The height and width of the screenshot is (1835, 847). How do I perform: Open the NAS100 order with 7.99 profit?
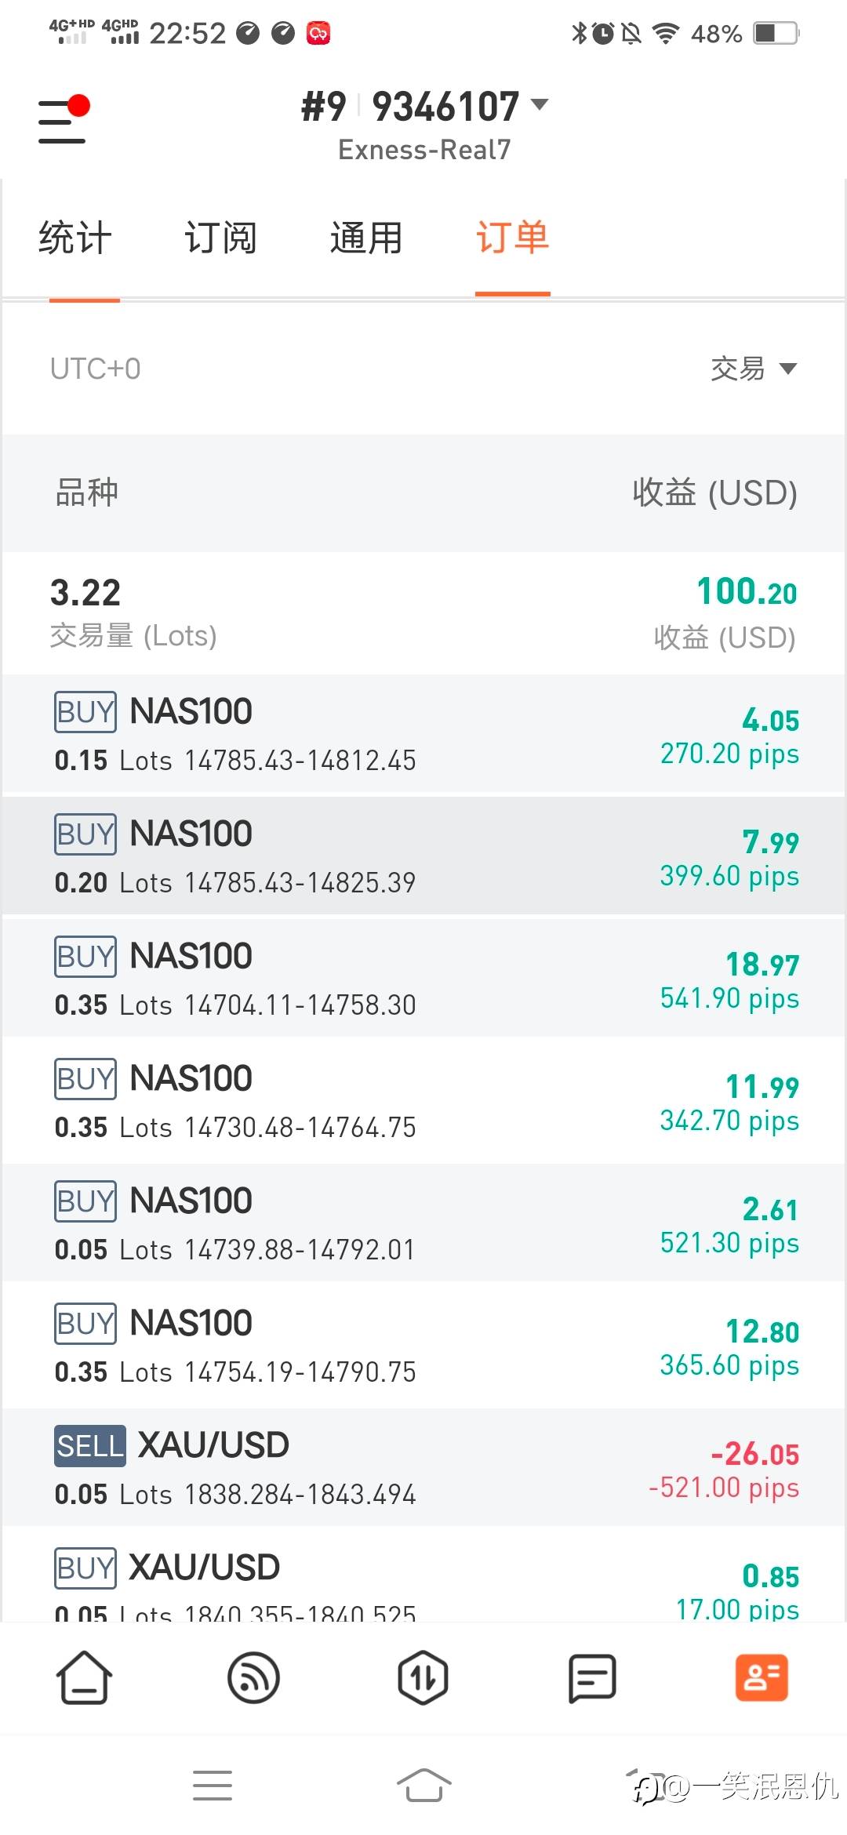coord(423,856)
